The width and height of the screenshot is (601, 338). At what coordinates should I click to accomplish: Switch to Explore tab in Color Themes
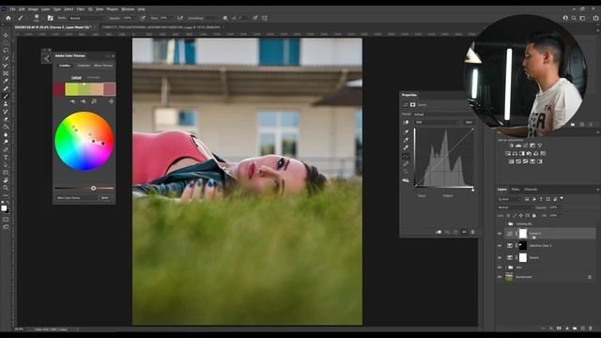tap(84, 66)
